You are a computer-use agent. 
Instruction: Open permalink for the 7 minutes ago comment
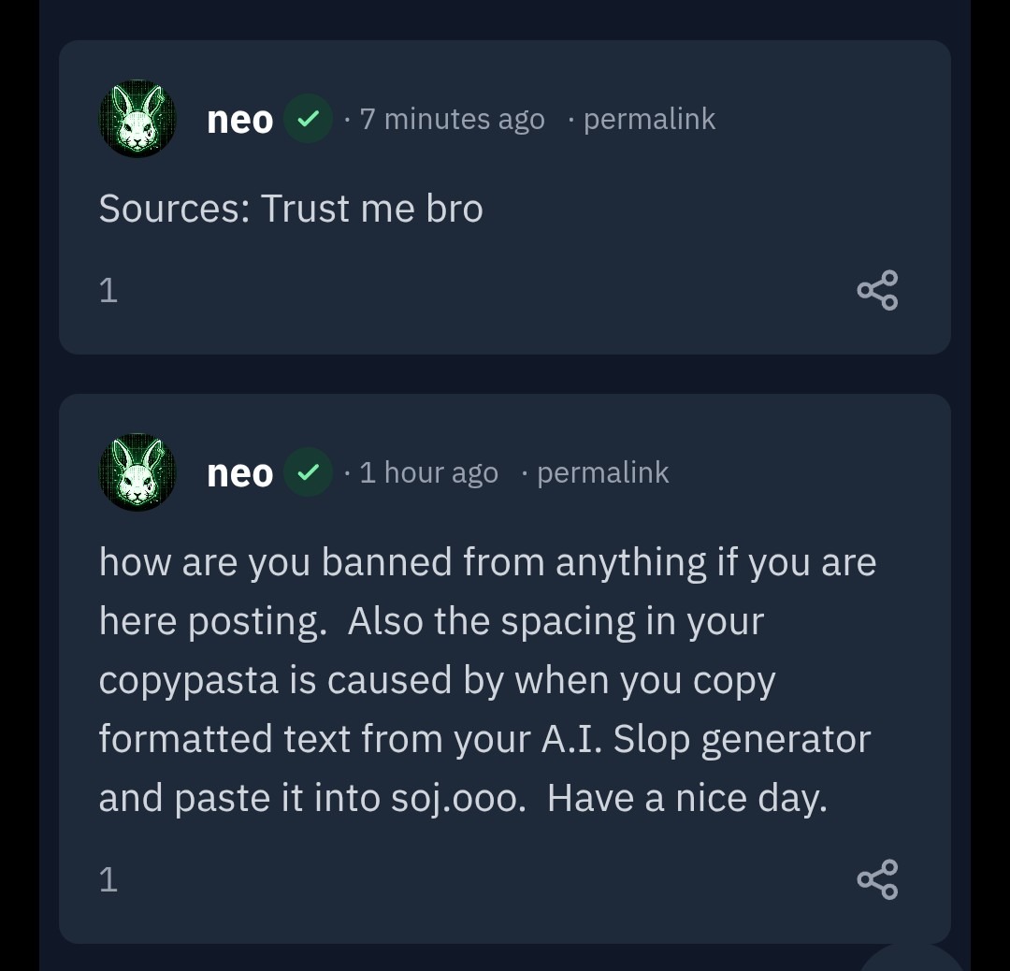pyautogui.click(x=649, y=119)
